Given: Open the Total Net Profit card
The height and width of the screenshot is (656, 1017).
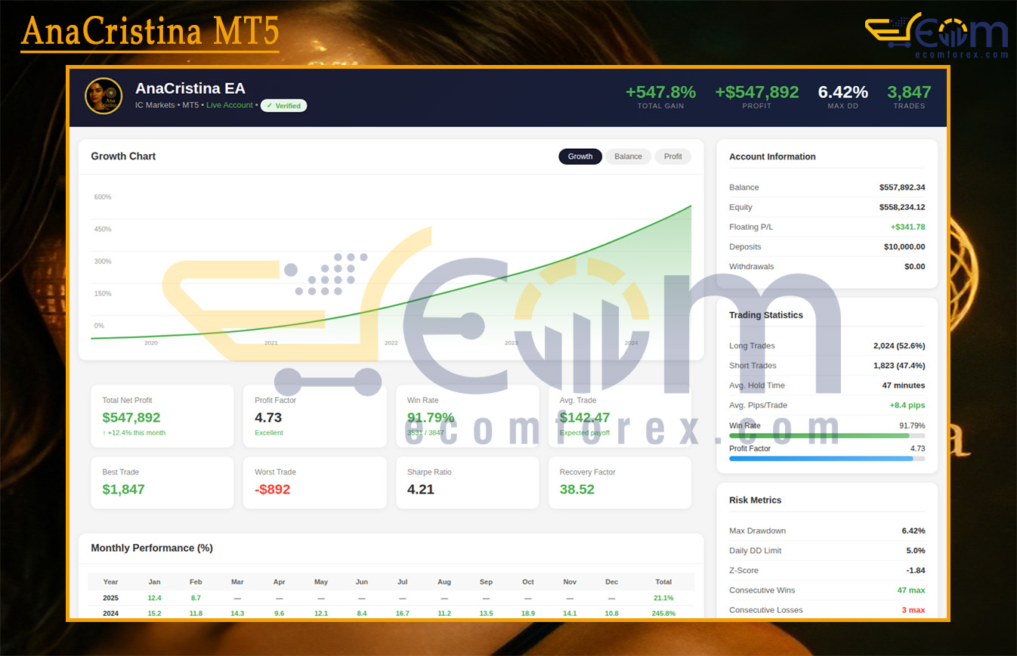Looking at the screenshot, I should [162, 416].
